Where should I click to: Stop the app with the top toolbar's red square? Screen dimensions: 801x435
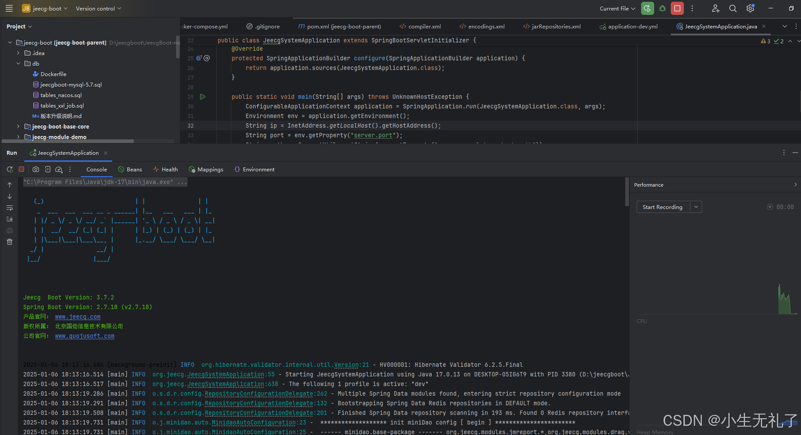tap(677, 8)
